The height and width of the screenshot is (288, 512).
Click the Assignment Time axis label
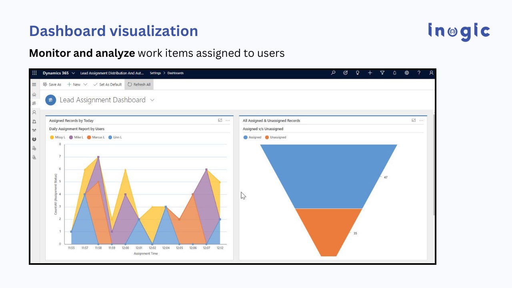click(x=146, y=254)
